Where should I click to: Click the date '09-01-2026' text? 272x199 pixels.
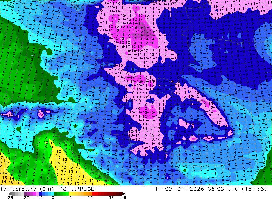pos(184,189)
